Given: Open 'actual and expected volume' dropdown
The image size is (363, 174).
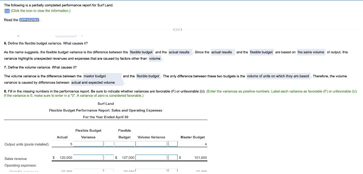Looking at the screenshot, I should pyautogui.click(x=97, y=83).
